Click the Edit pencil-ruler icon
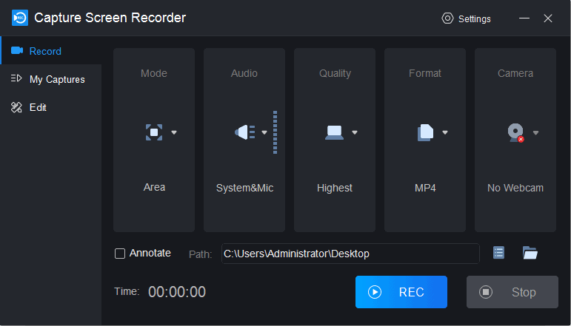Image resolution: width=571 pixels, height=326 pixels. pyautogui.click(x=16, y=107)
